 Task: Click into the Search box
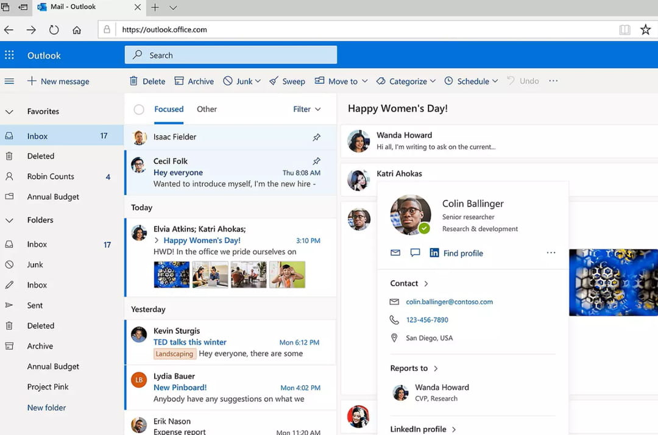pos(232,55)
